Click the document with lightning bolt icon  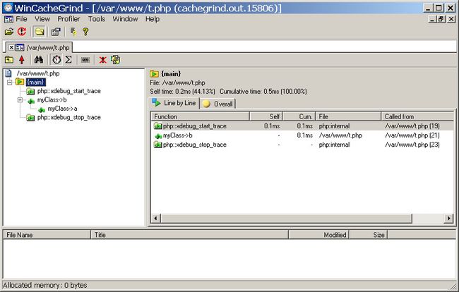[x=73, y=32]
